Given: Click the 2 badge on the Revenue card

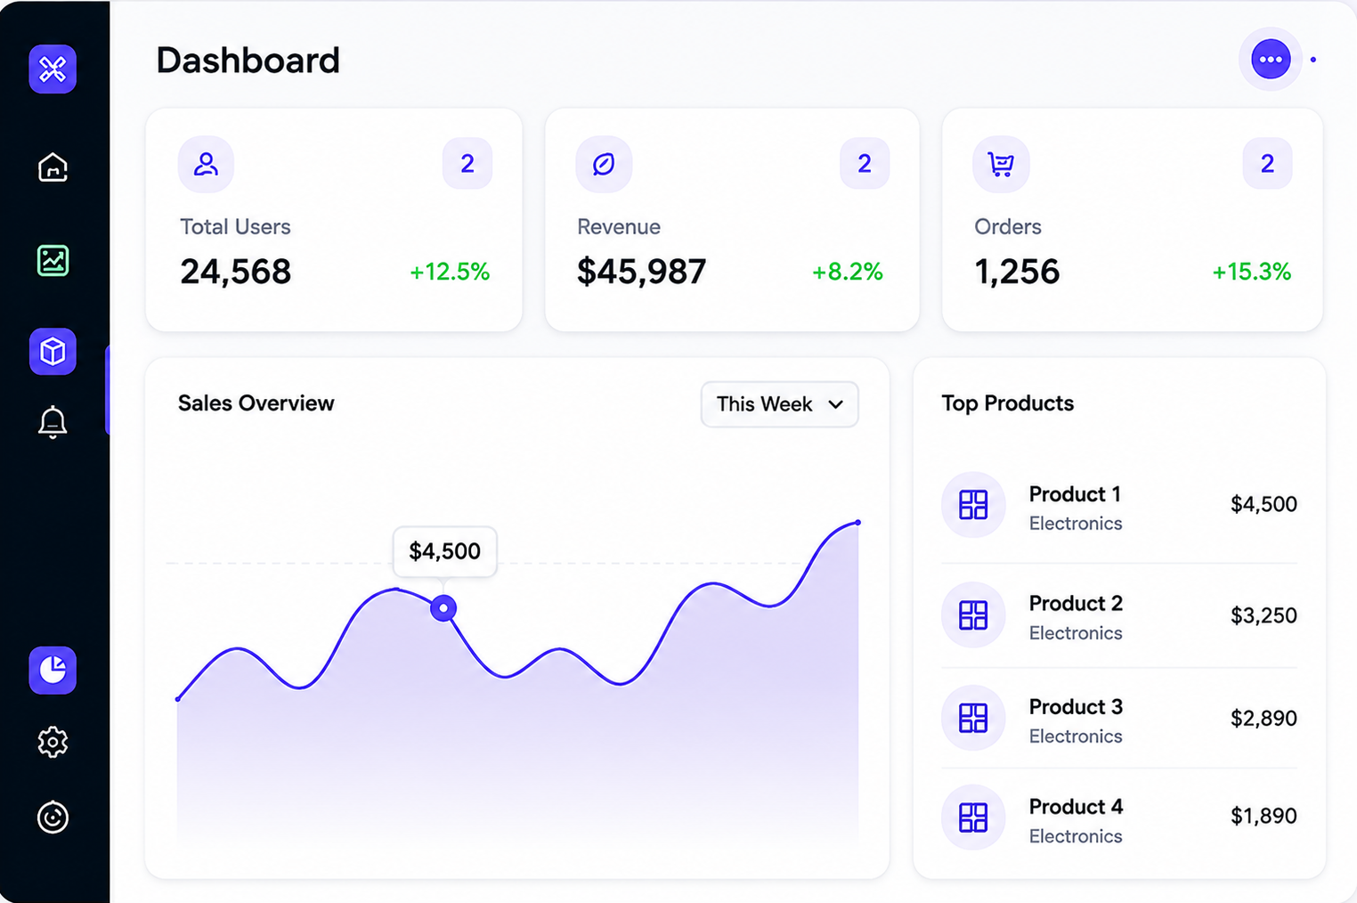Looking at the screenshot, I should coord(865,163).
